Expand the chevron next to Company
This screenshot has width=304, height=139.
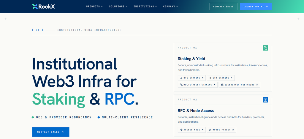(177, 7)
